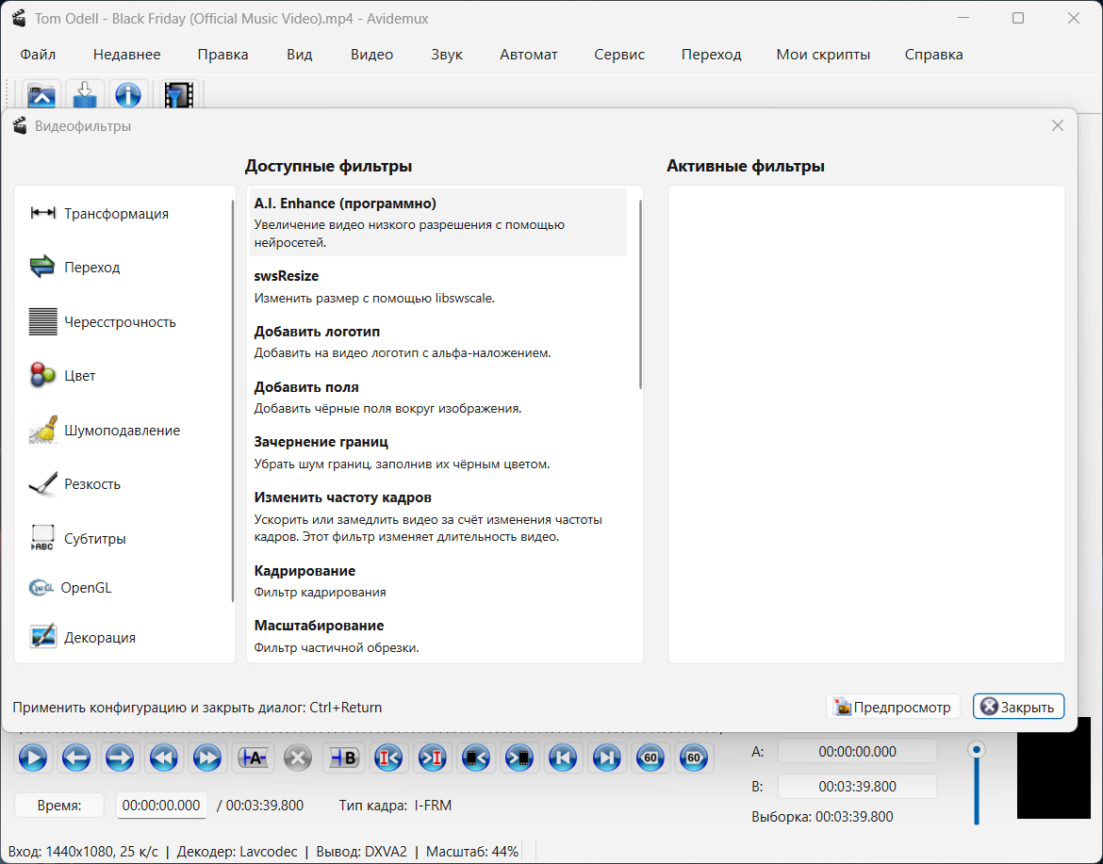Jump to the first frame
Viewport: 1103px width, 864px height.
(563, 758)
